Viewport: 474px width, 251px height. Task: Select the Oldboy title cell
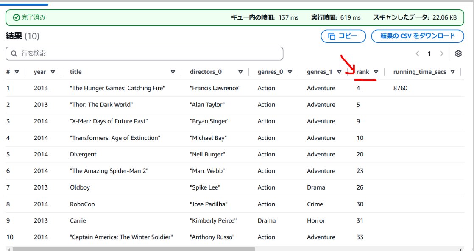80,187
